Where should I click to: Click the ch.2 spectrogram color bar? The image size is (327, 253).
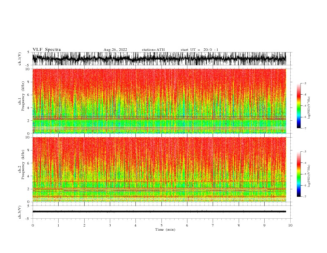click(x=299, y=174)
